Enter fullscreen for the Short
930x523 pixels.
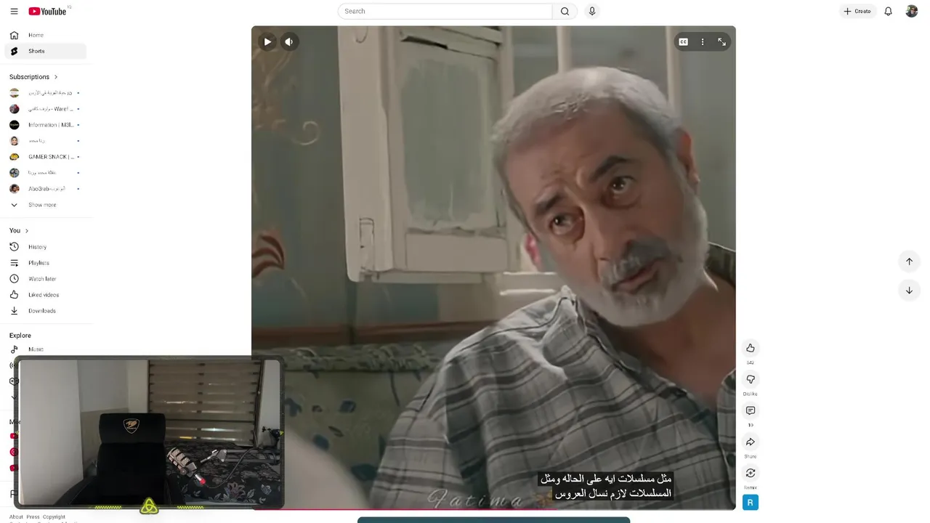[721, 41]
